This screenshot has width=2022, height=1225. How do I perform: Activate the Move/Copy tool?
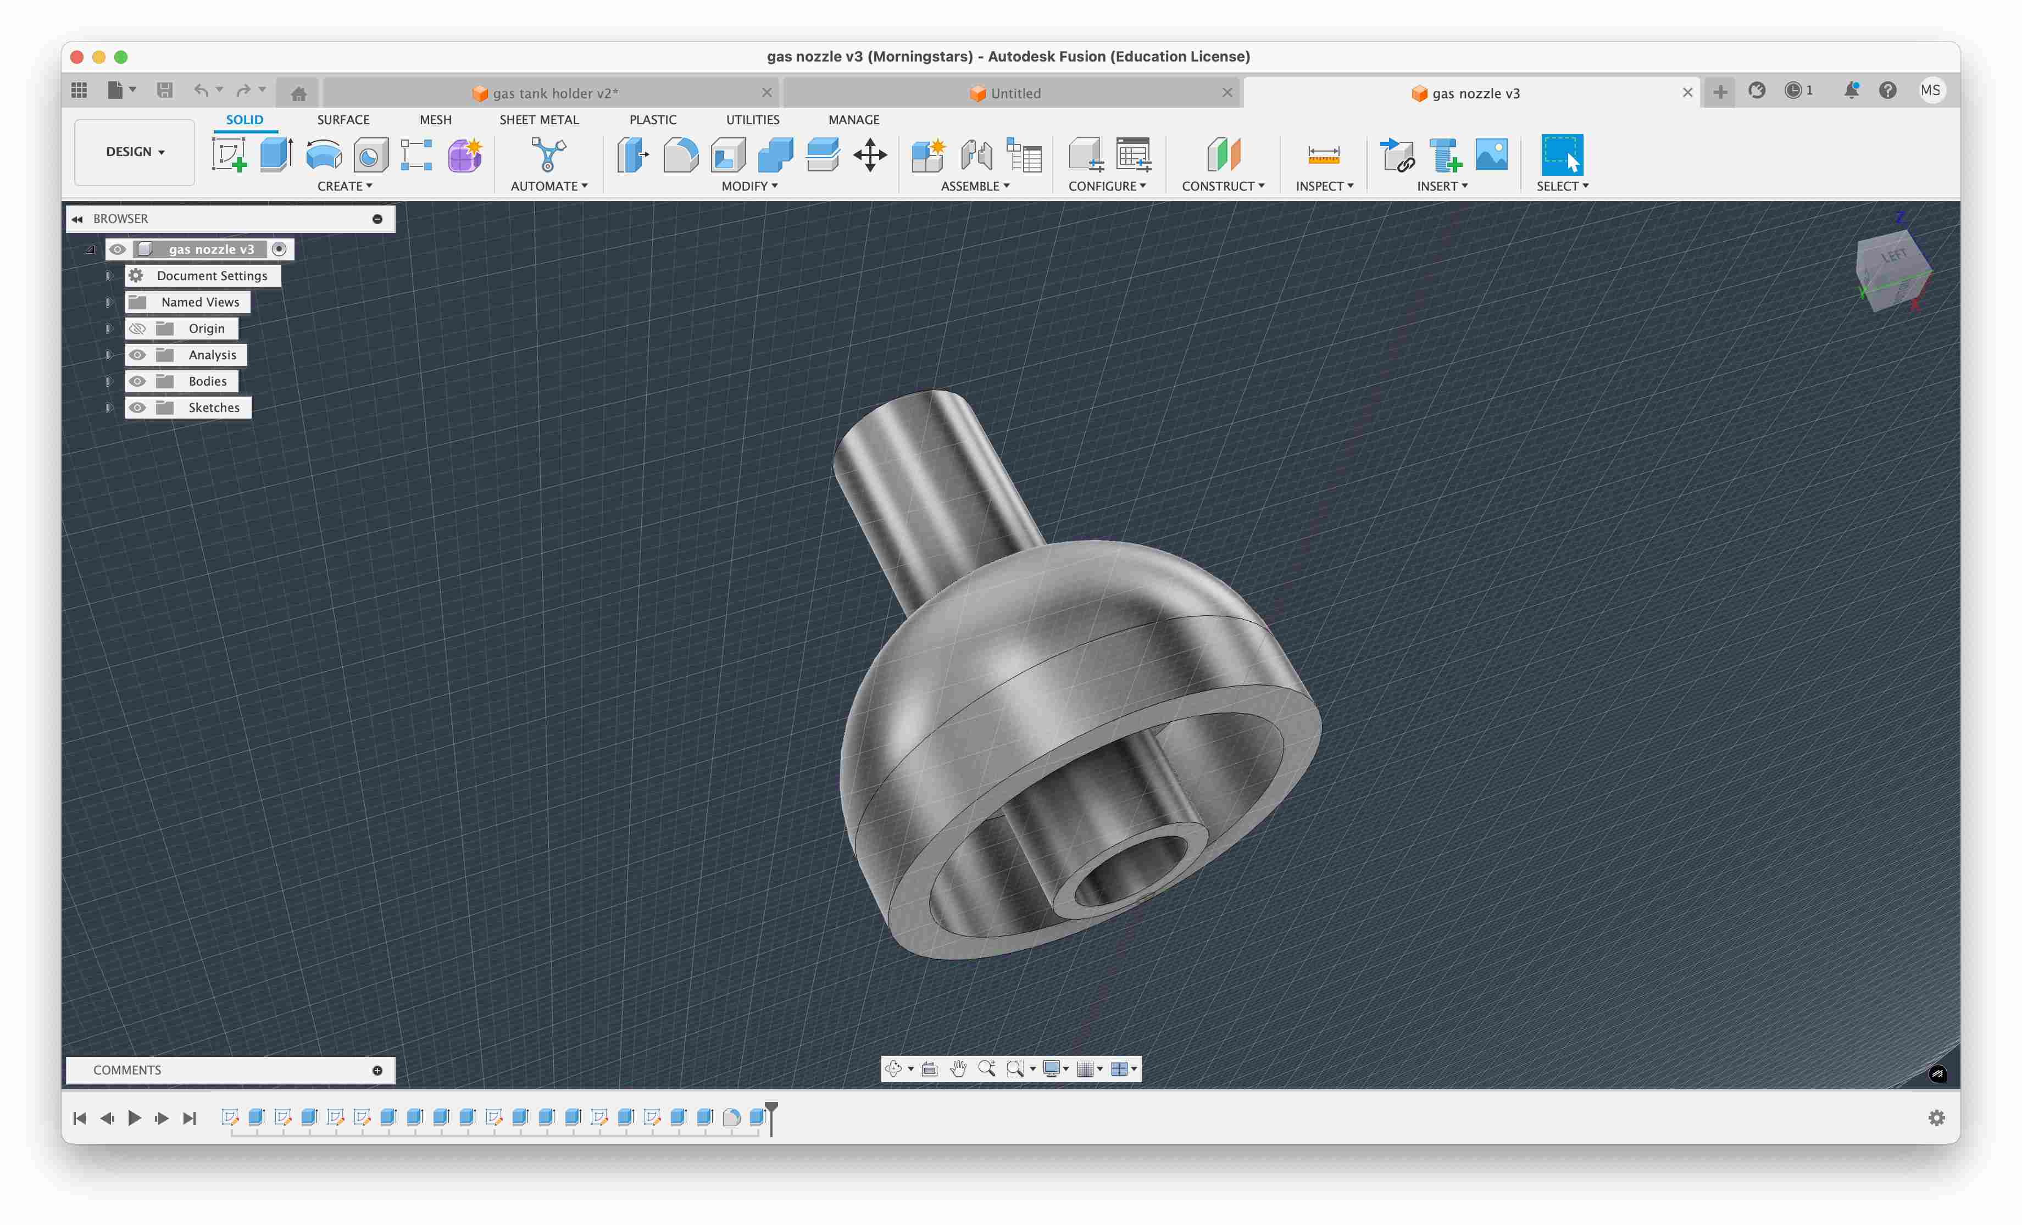coord(870,154)
